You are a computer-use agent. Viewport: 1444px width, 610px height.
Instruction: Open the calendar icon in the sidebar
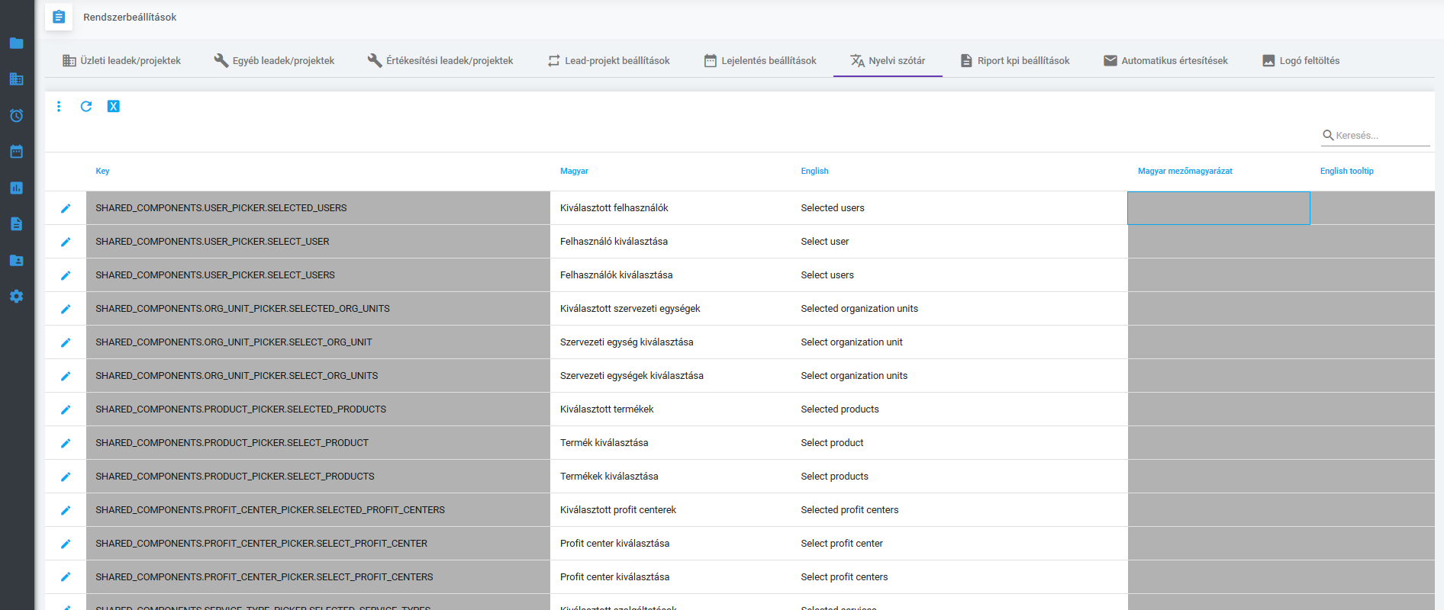(x=16, y=151)
